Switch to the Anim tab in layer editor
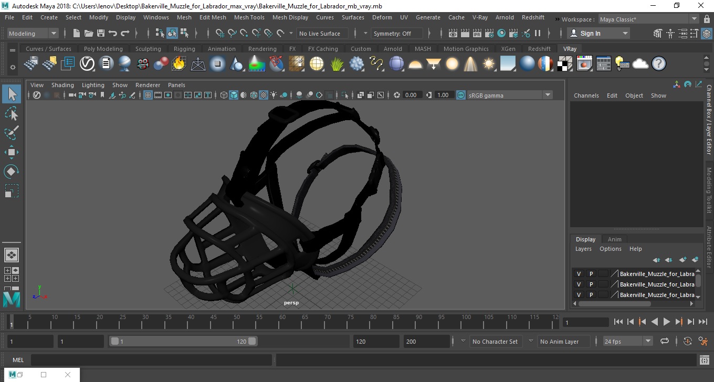 (x=614, y=239)
